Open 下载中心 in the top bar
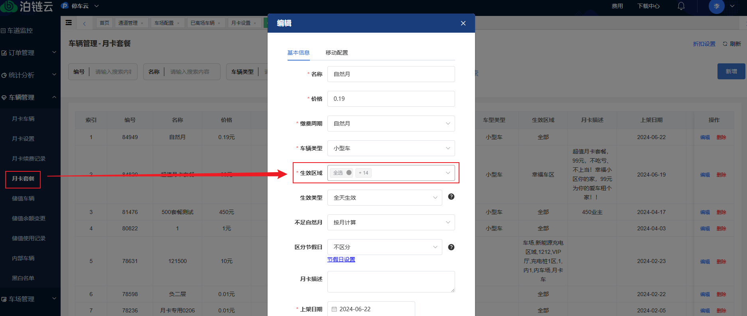Image resolution: width=747 pixels, height=316 pixels. (x=648, y=6)
